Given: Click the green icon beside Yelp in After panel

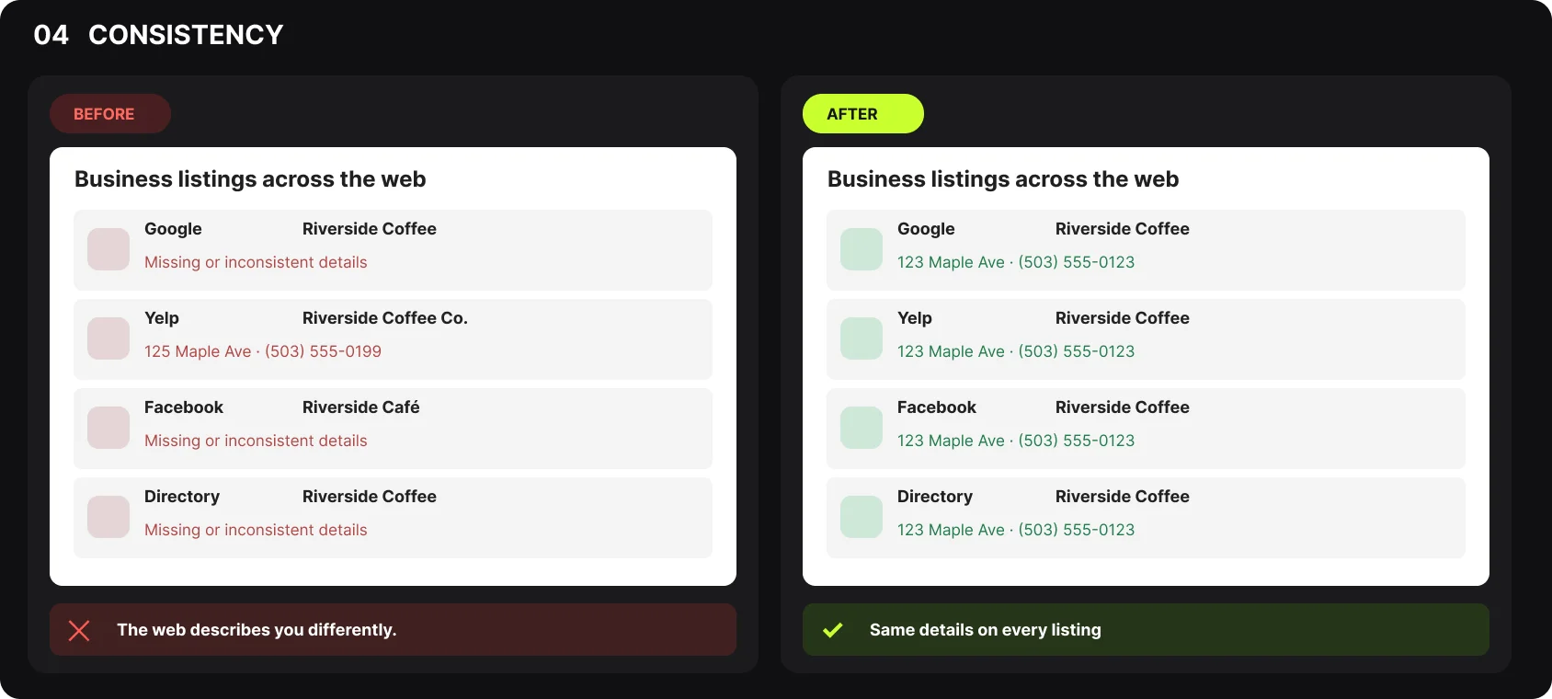Looking at the screenshot, I should tap(862, 338).
